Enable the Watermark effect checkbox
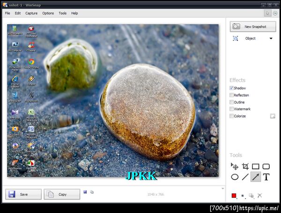Screen dimensions: 281x213 pos(231,109)
